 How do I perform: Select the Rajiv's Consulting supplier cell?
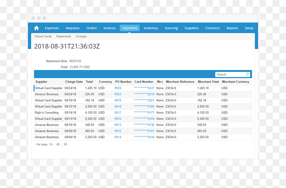pyautogui.click(x=47, y=112)
